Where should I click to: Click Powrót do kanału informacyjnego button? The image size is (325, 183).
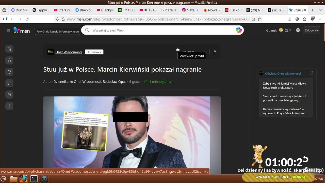point(58,32)
